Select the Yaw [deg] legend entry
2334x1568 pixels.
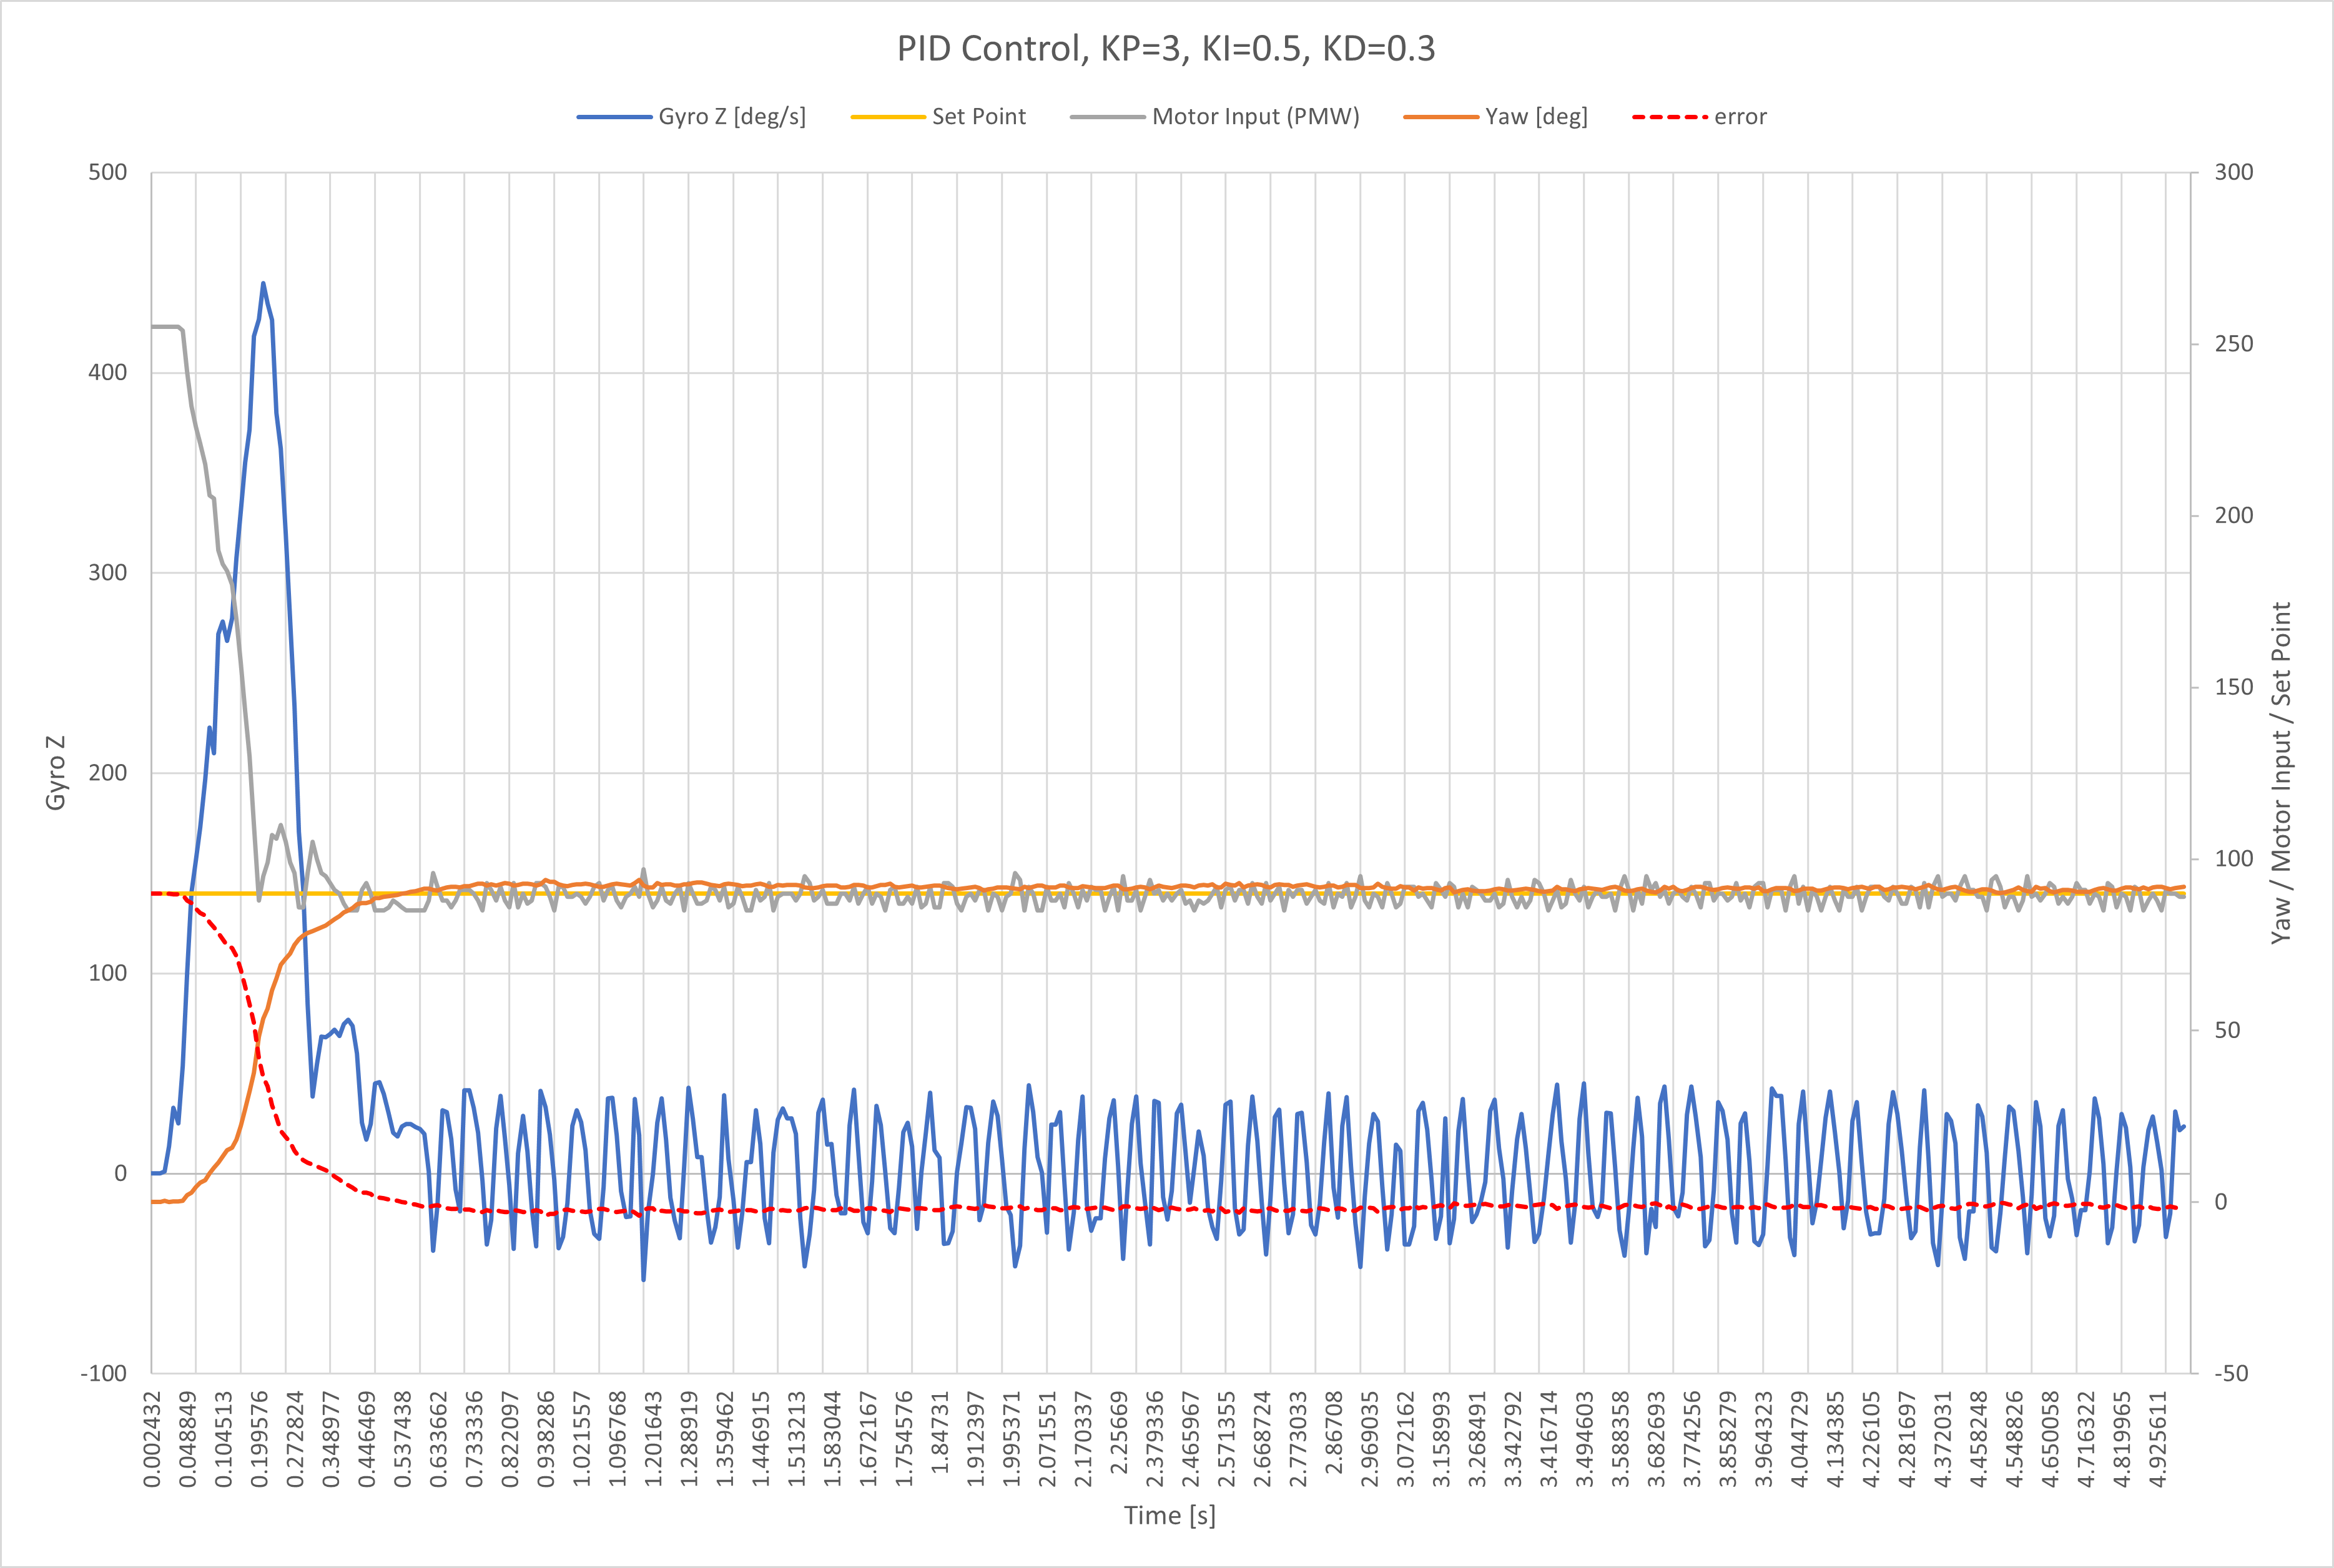[x=1496, y=117]
